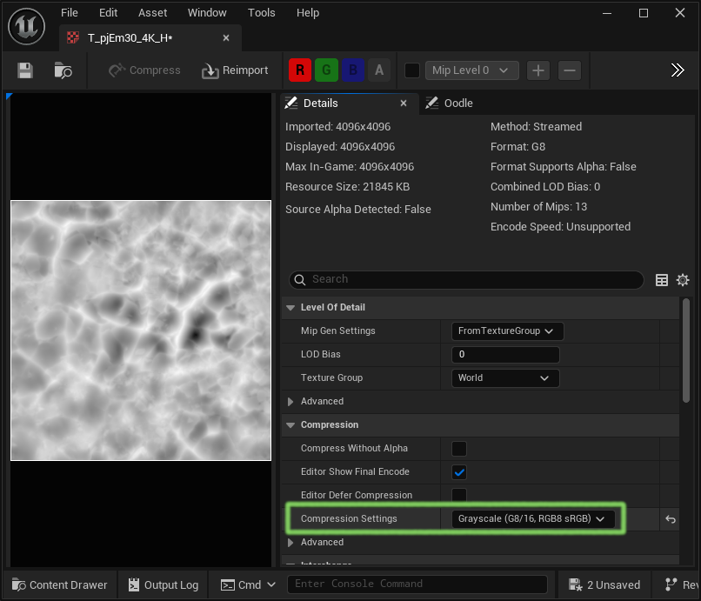The height and width of the screenshot is (601, 701).
Task: Open the Output Log
Action: click(x=164, y=584)
